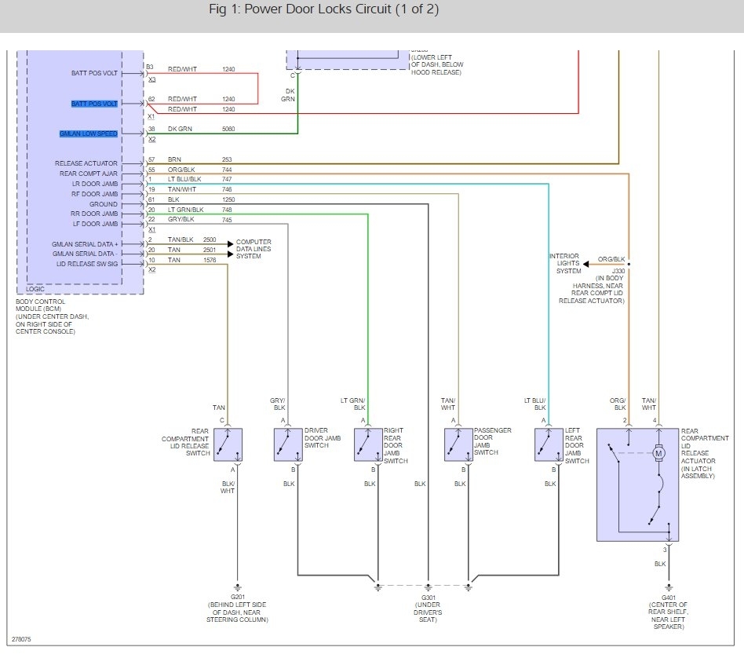Click the 'COMPUTER DATA LINES SYSTEM' text
Screen dimensions: 744x669
(253, 249)
